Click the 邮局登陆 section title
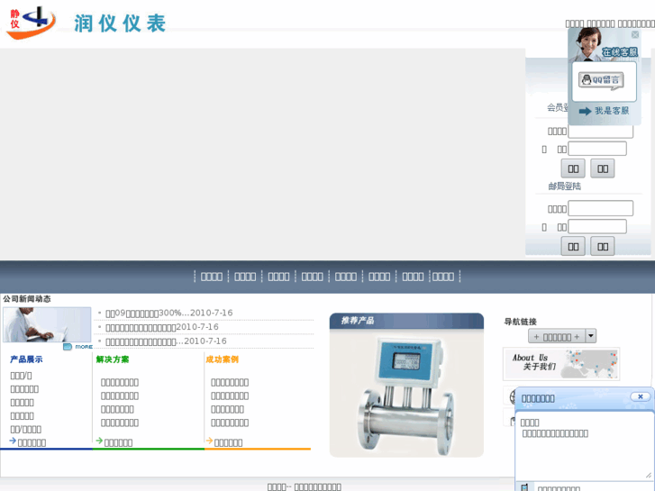Image resolution: width=655 pixels, height=491 pixels. 564,186
